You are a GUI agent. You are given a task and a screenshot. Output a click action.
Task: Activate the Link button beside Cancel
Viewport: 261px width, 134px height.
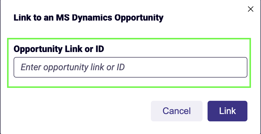[x=227, y=111]
